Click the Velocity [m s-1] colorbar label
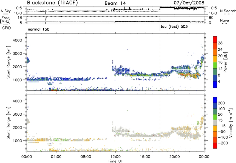 (231, 123)
